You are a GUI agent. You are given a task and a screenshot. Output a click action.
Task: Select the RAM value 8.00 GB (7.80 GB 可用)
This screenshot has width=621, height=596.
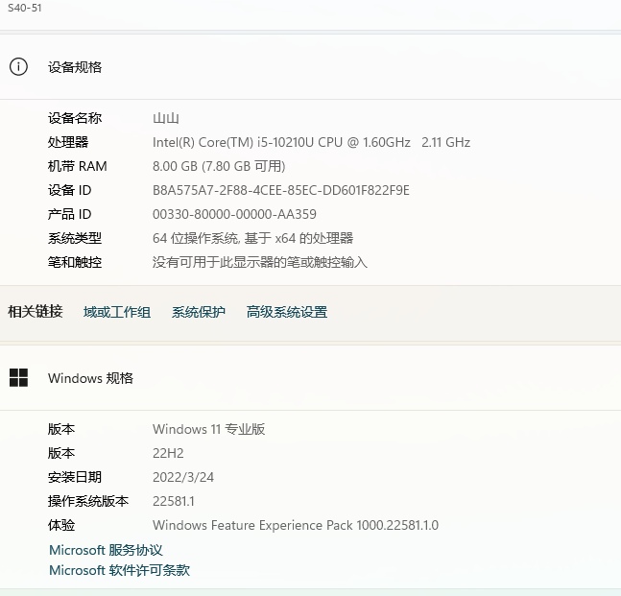pyautogui.click(x=219, y=166)
